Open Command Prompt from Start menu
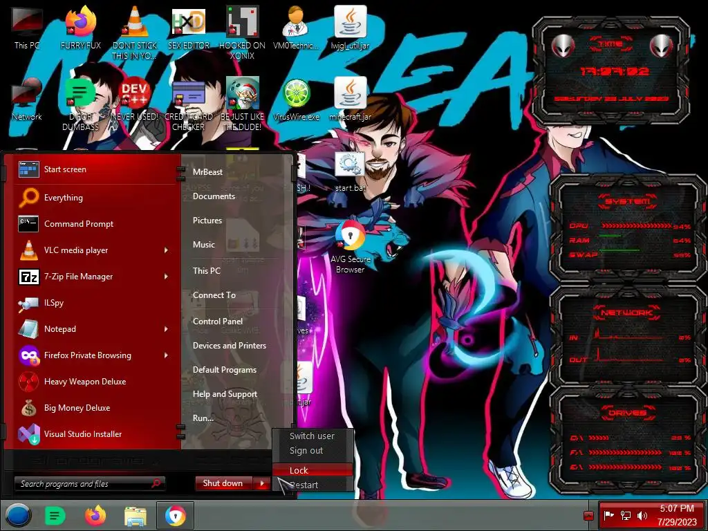This screenshot has width=708, height=531. pyautogui.click(x=94, y=224)
